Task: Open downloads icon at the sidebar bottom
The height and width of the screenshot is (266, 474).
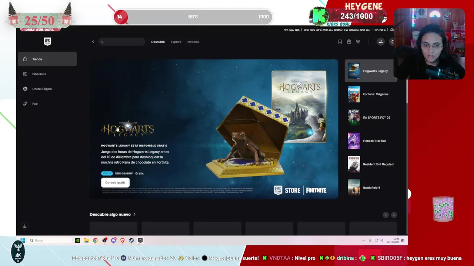Action: (25, 226)
